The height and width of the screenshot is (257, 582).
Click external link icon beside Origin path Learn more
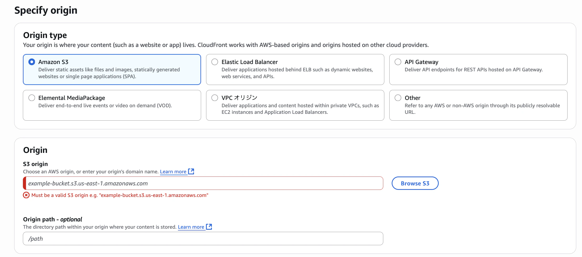(209, 227)
